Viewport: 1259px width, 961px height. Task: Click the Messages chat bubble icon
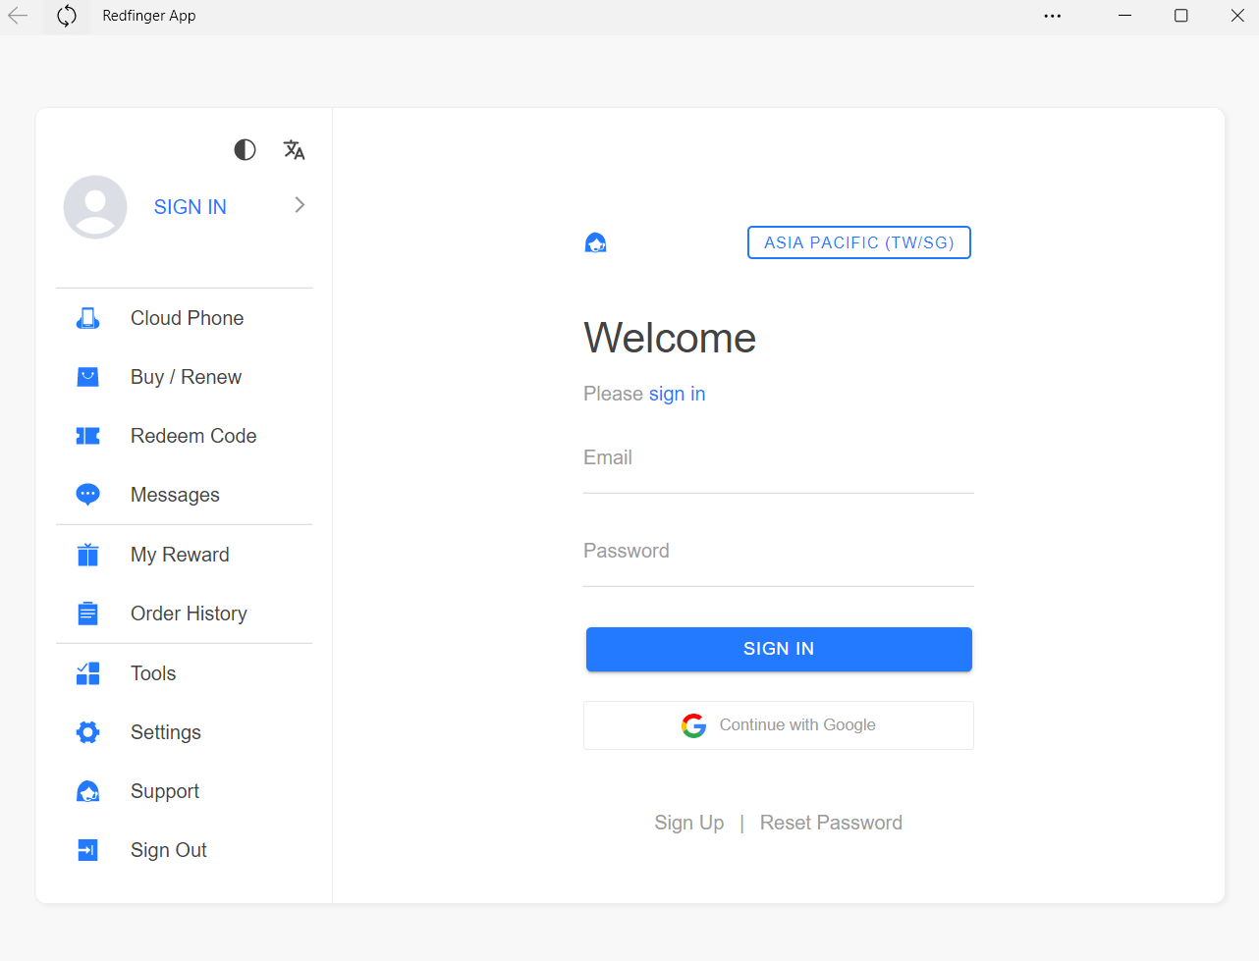click(x=87, y=495)
